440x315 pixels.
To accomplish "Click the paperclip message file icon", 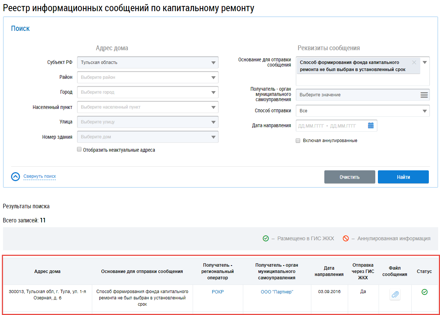I will [x=395, y=295].
